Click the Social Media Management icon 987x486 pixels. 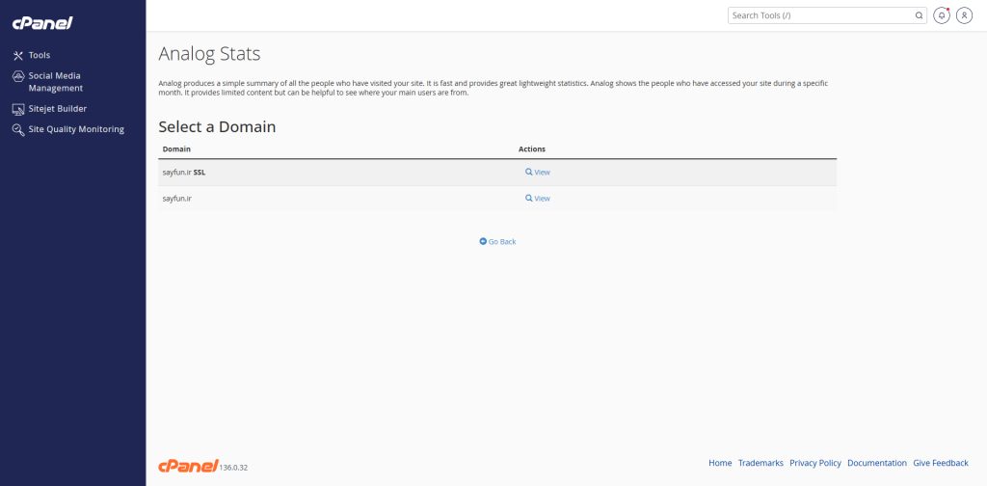(18, 76)
